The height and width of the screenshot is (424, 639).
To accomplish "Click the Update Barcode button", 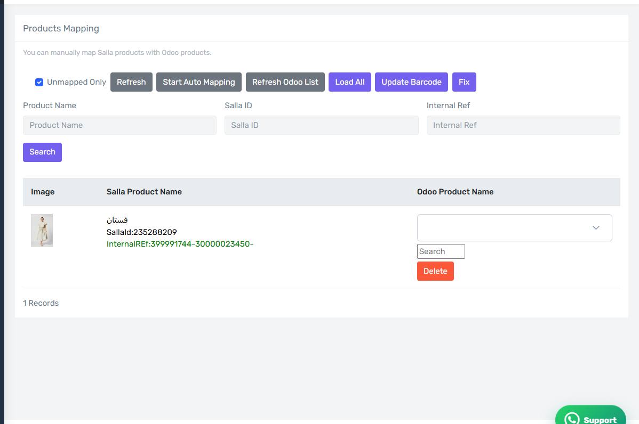I will (411, 82).
